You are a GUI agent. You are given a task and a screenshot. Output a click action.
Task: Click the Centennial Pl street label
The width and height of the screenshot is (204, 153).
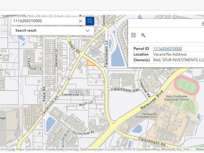[83, 133]
